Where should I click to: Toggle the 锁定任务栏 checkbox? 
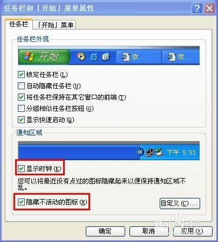pyautogui.click(x=21, y=75)
